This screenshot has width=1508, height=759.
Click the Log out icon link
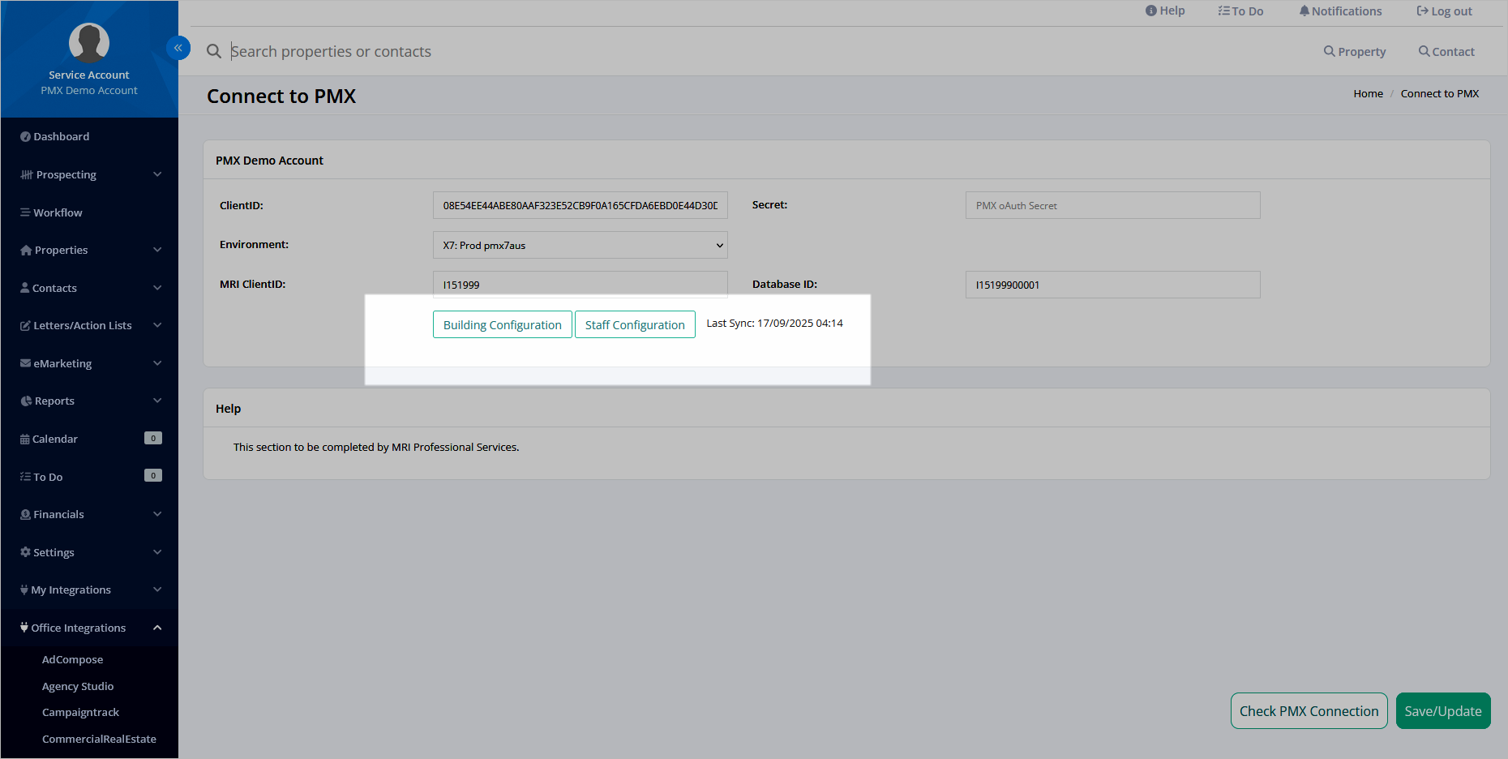click(1444, 11)
